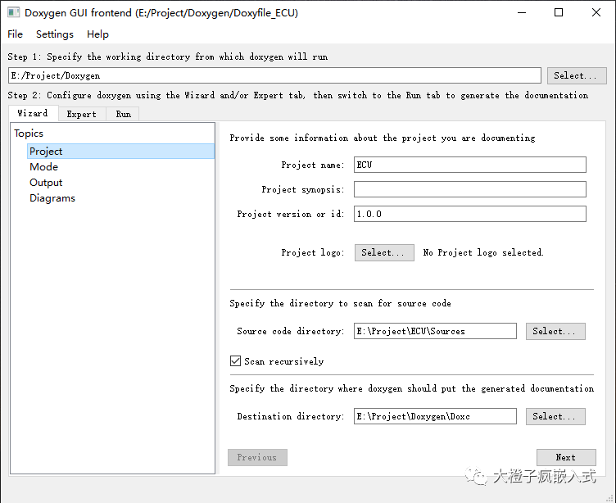The height and width of the screenshot is (503, 616).
Task: Select Diagrams in the Topics list
Action: tap(52, 198)
